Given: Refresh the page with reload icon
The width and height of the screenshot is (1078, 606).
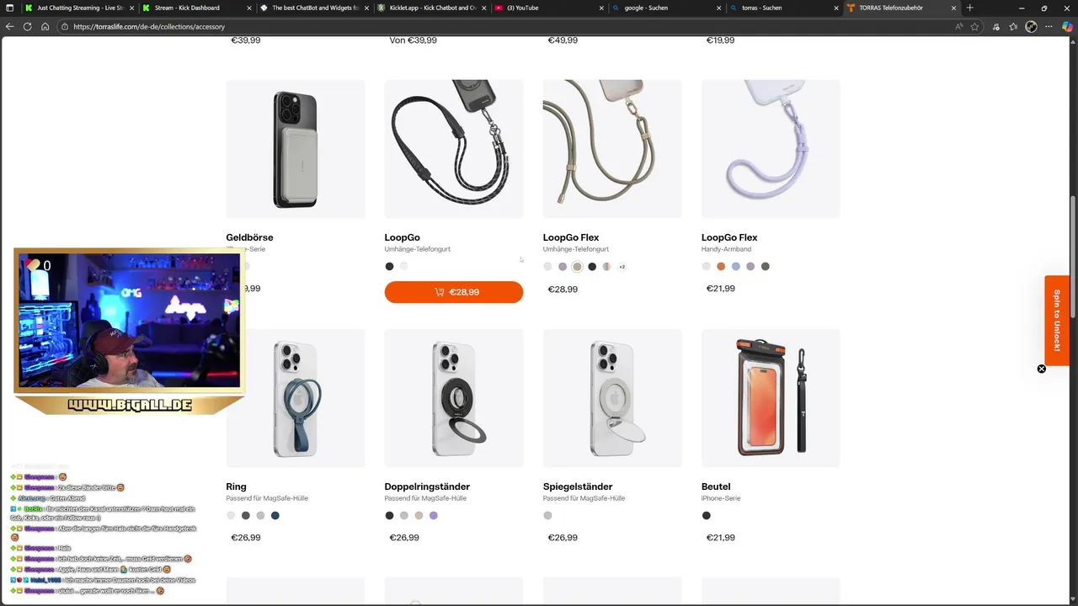Looking at the screenshot, I should (x=27, y=26).
